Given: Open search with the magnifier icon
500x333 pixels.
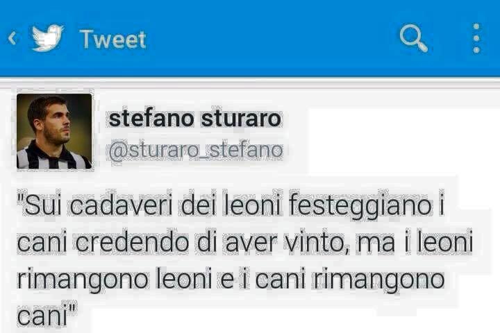Looking at the screenshot, I should click(x=414, y=37).
